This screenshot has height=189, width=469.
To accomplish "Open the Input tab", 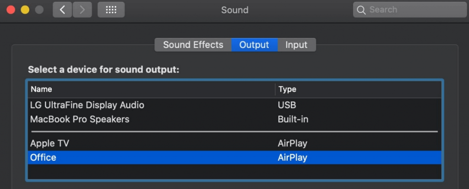I will (296, 45).
